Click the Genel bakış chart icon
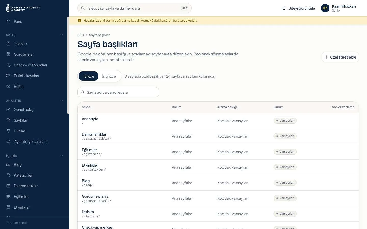Image resolution: width=367 pixels, height=229 pixels. 8,109
